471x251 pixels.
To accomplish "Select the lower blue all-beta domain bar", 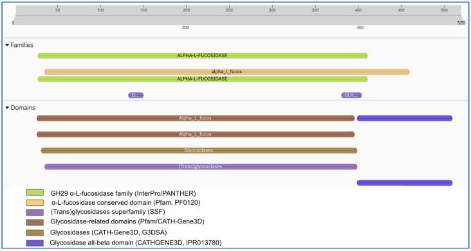I will point(405,183).
